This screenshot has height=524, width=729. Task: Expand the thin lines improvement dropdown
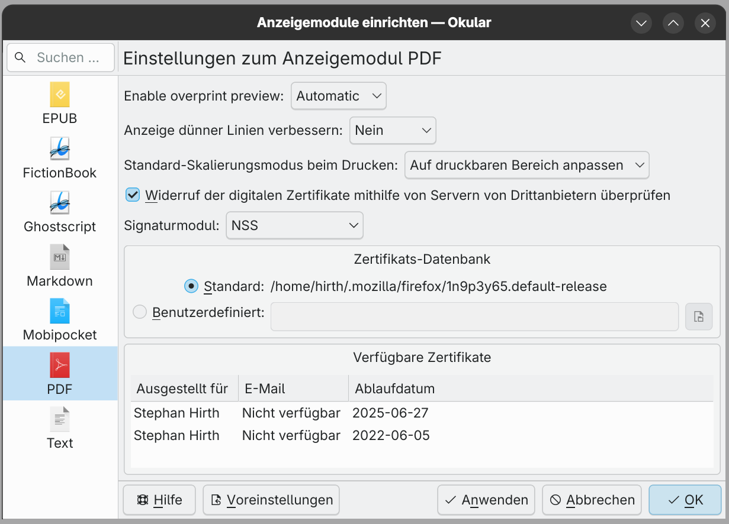click(393, 131)
